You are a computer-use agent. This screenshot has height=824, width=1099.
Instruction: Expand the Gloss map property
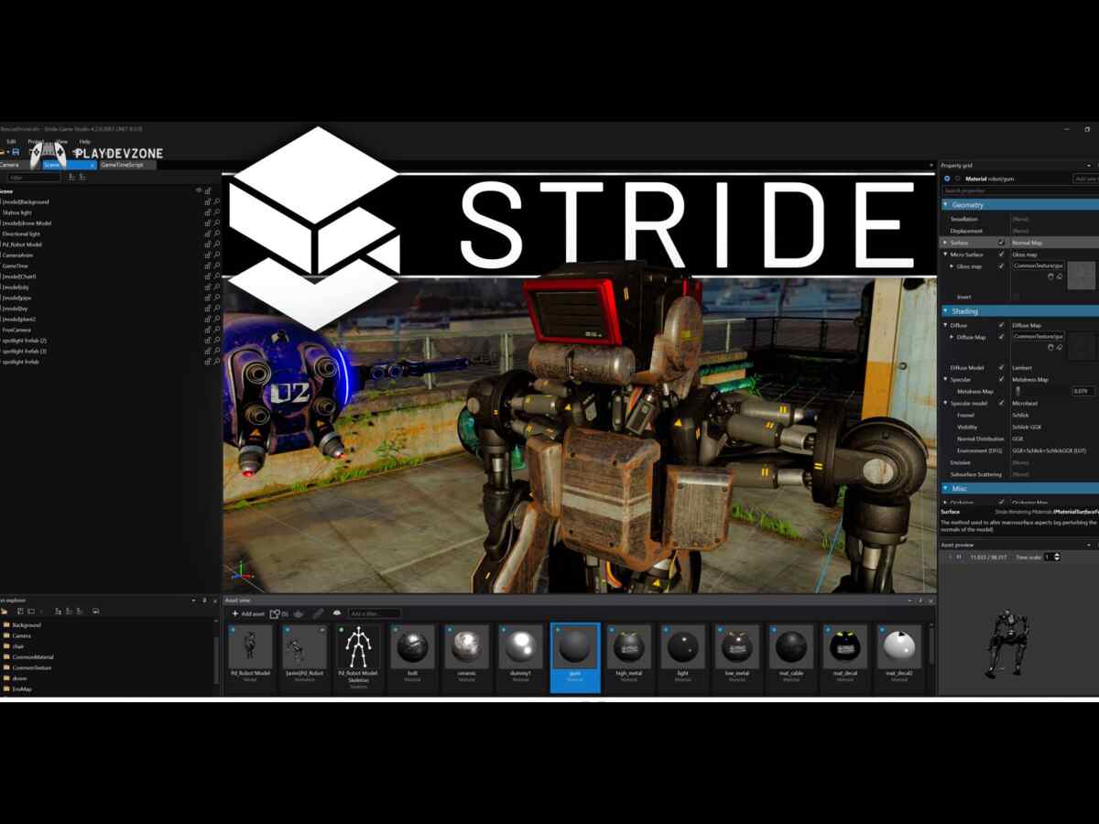tap(952, 266)
